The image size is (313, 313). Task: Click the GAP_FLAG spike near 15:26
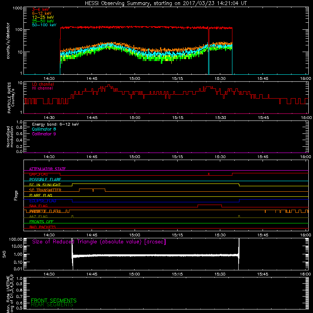[x=209, y=174]
